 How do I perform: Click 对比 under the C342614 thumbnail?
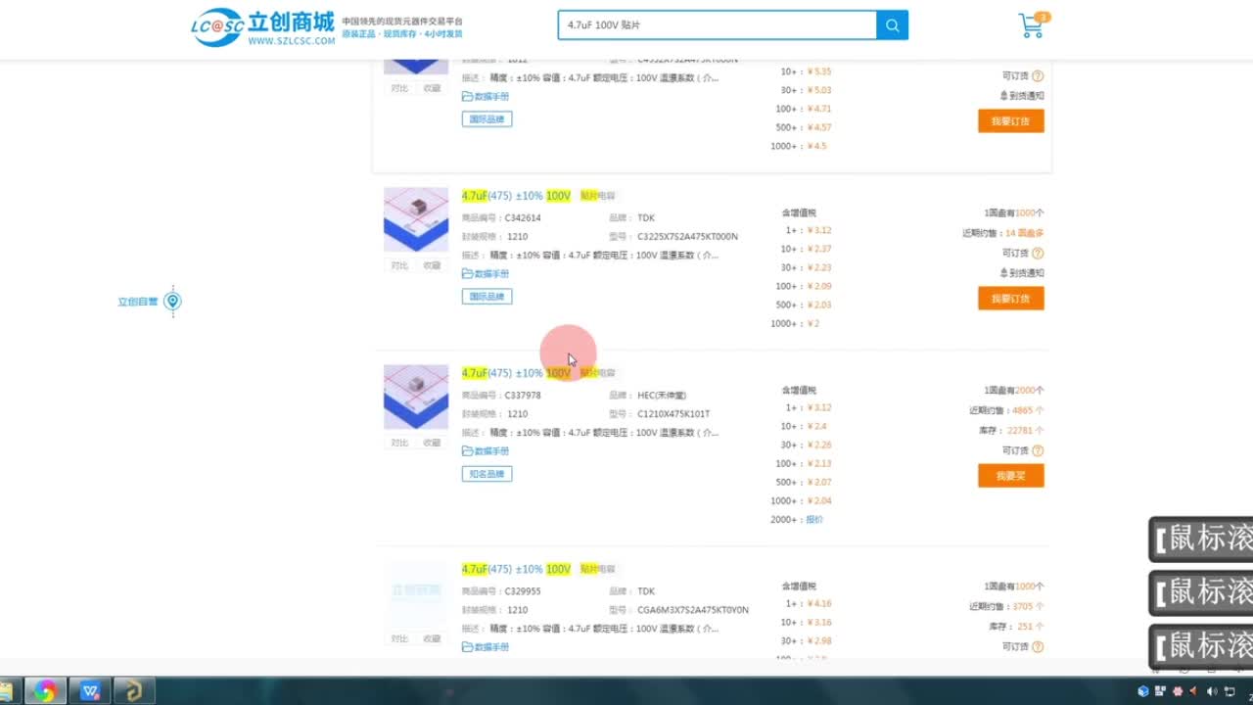coord(399,265)
